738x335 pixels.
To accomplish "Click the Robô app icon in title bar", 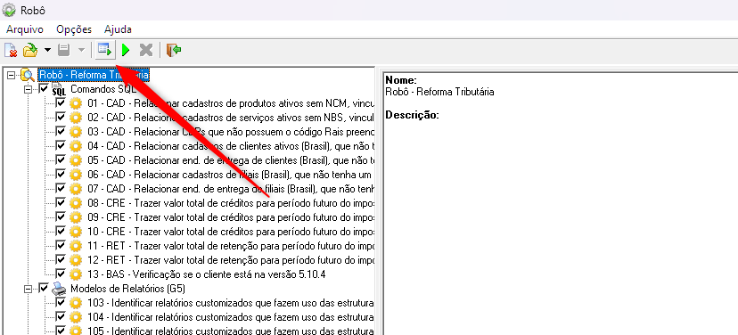I will [x=9, y=10].
